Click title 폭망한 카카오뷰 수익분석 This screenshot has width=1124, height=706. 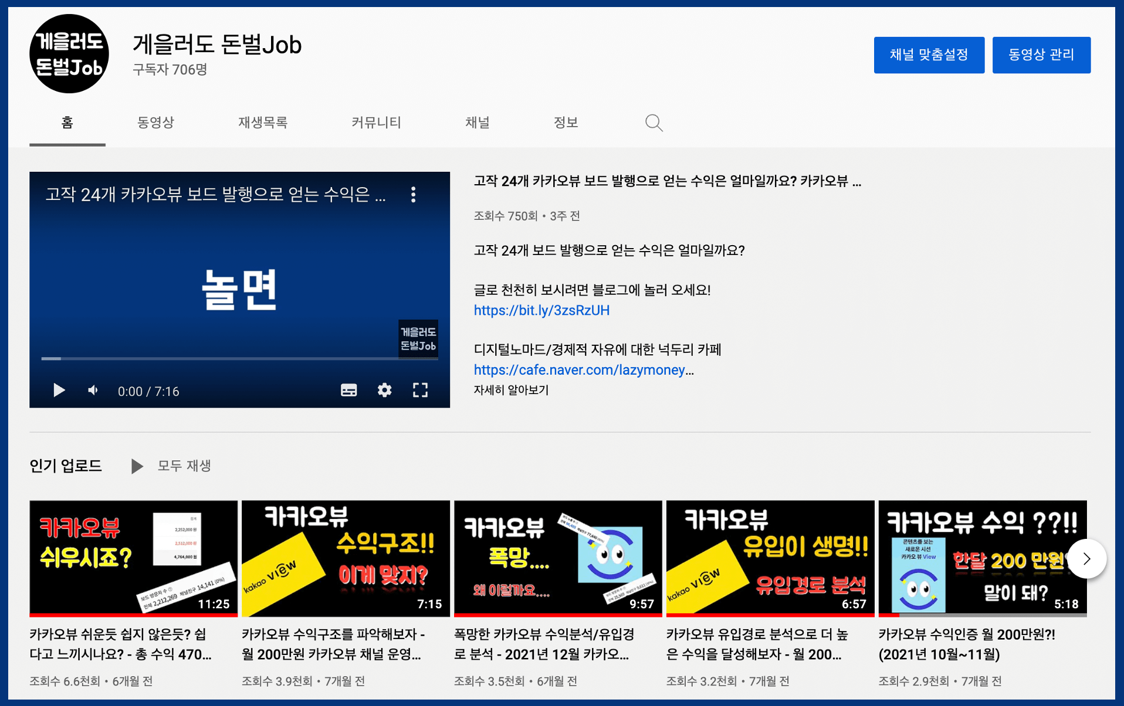pos(544,644)
